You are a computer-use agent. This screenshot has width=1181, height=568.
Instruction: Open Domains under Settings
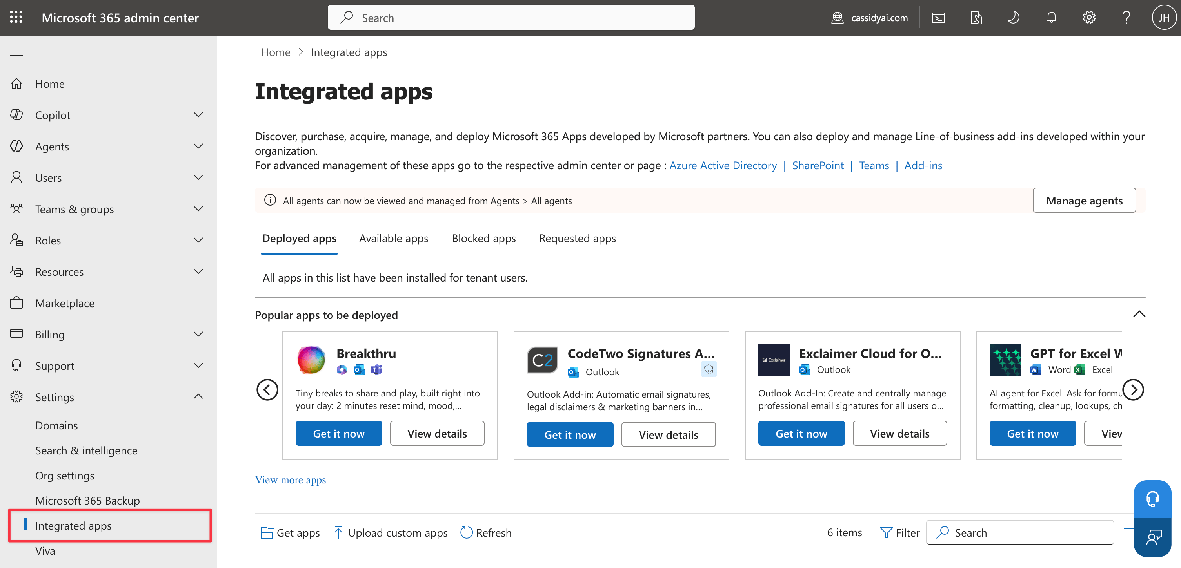point(56,425)
